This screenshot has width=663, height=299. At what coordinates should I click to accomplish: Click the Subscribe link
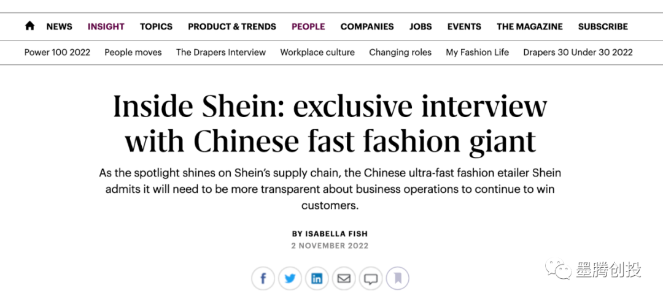tap(603, 26)
